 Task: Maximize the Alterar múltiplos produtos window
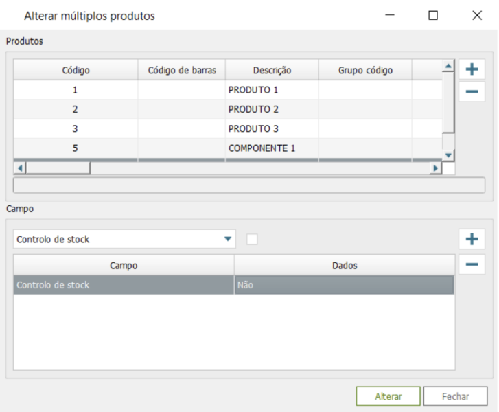(x=433, y=16)
